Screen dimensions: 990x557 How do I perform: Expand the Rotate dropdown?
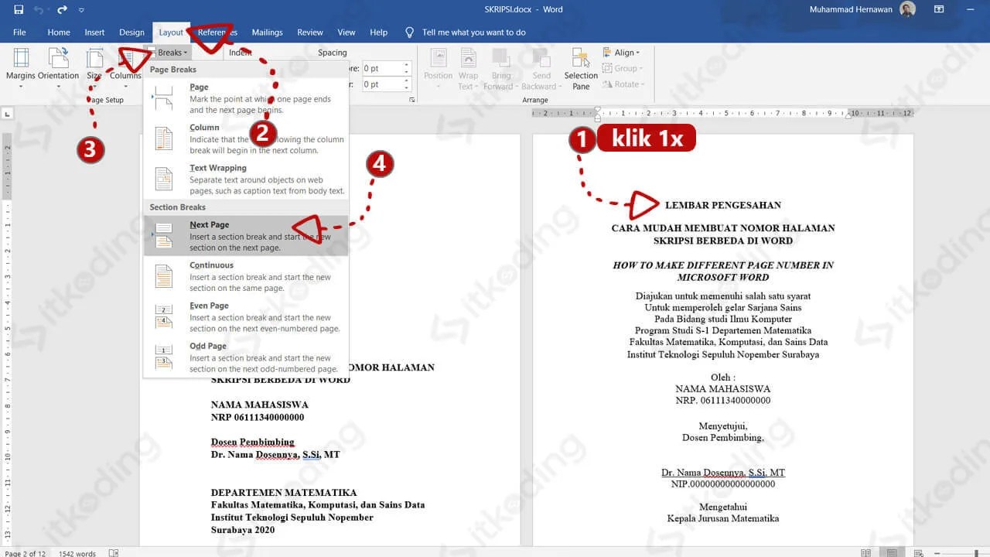623,84
